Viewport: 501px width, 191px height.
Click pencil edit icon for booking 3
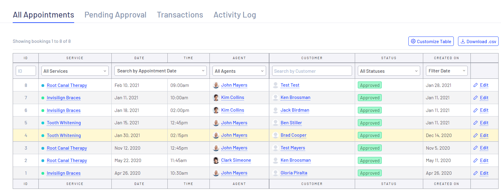(x=476, y=148)
